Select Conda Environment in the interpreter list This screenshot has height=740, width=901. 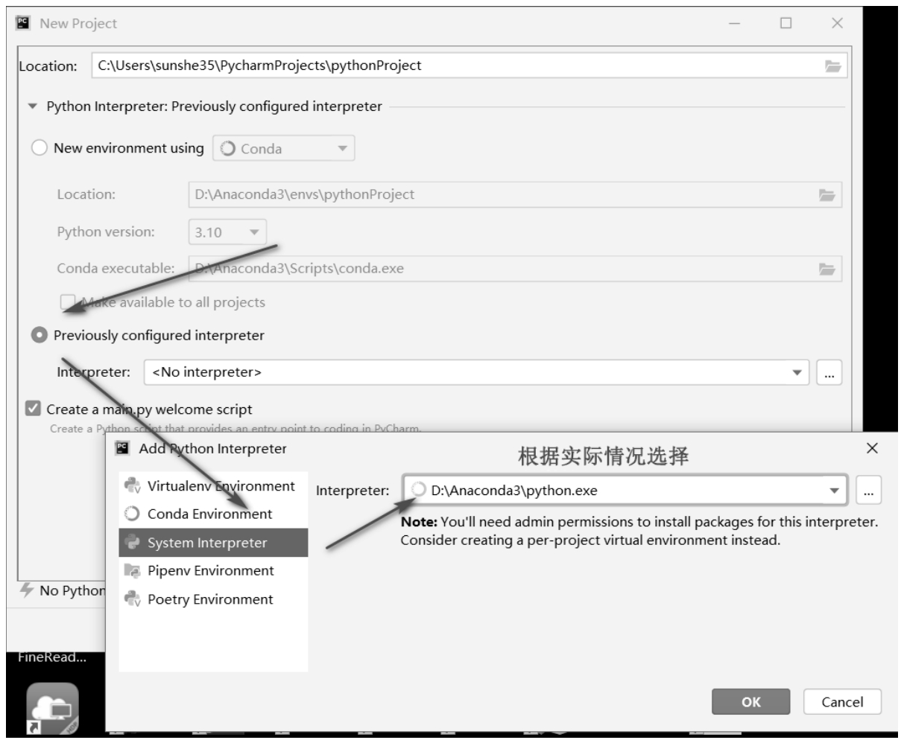click(x=213, y=514)
